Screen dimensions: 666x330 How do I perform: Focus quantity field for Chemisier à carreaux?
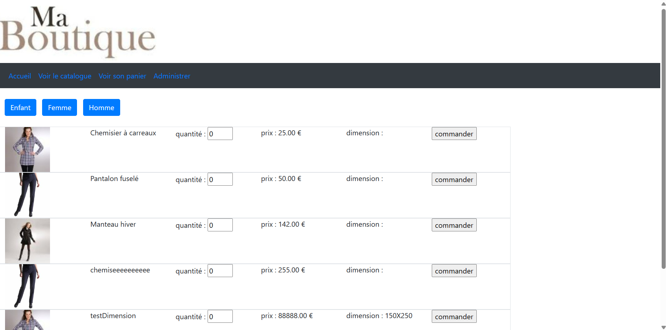[x=220, y=134]
